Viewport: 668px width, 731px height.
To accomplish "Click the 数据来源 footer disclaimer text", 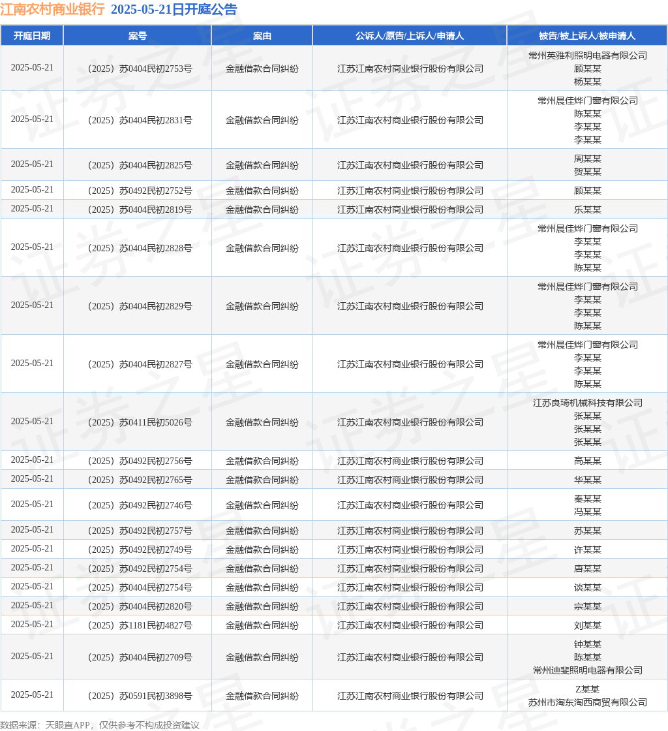I will pyautogui.click(x=100, y=725).
